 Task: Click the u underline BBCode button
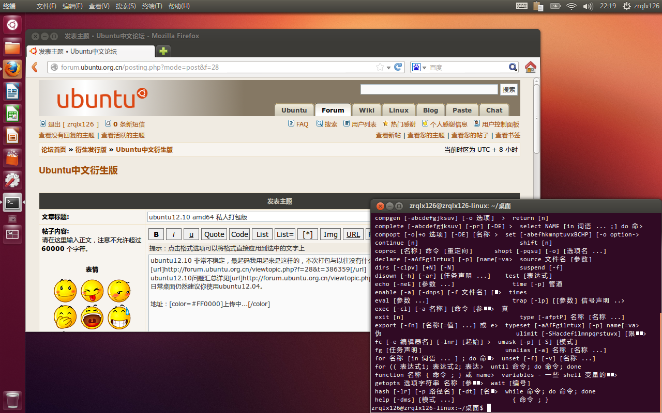click(x=191, y=234)
